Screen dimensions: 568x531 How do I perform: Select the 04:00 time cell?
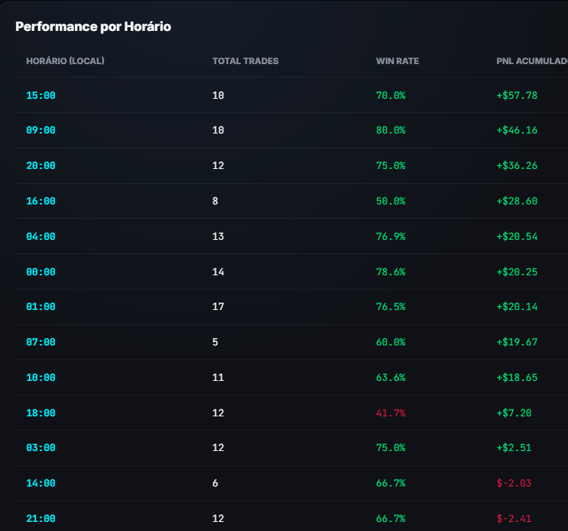click(41, 237)
